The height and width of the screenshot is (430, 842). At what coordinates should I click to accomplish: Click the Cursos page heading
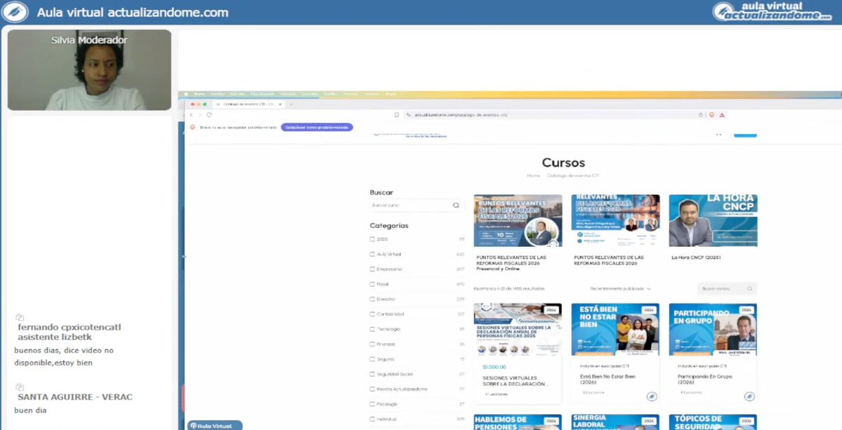pos(563,163)
